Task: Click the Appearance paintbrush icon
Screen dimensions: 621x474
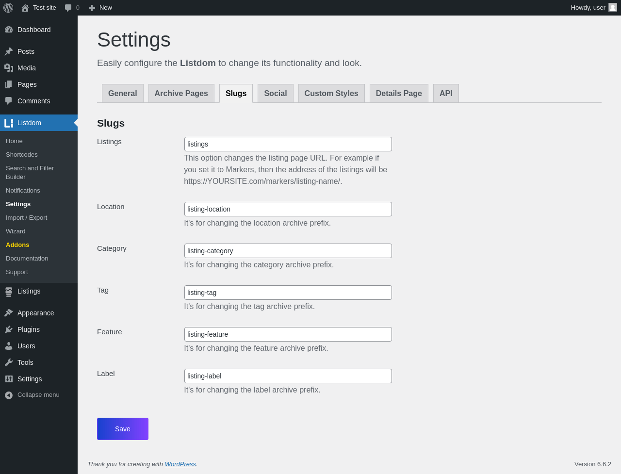Action: [x=9, y=313]
